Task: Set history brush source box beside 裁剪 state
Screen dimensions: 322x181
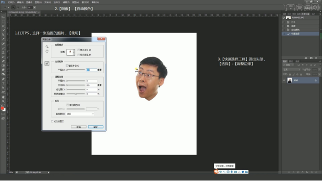Action: coord(284,26)
